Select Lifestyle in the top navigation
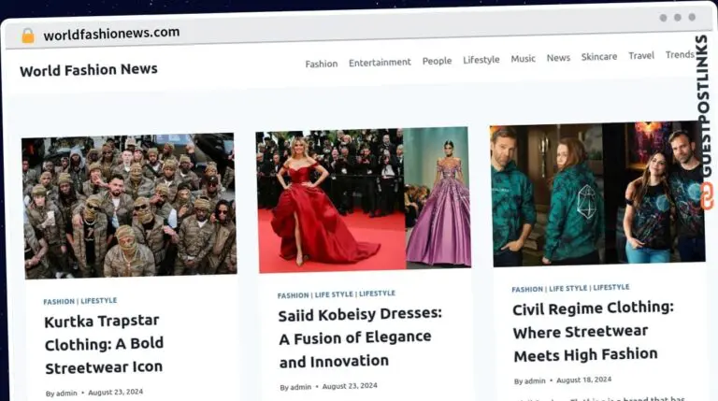 point(481,60)
